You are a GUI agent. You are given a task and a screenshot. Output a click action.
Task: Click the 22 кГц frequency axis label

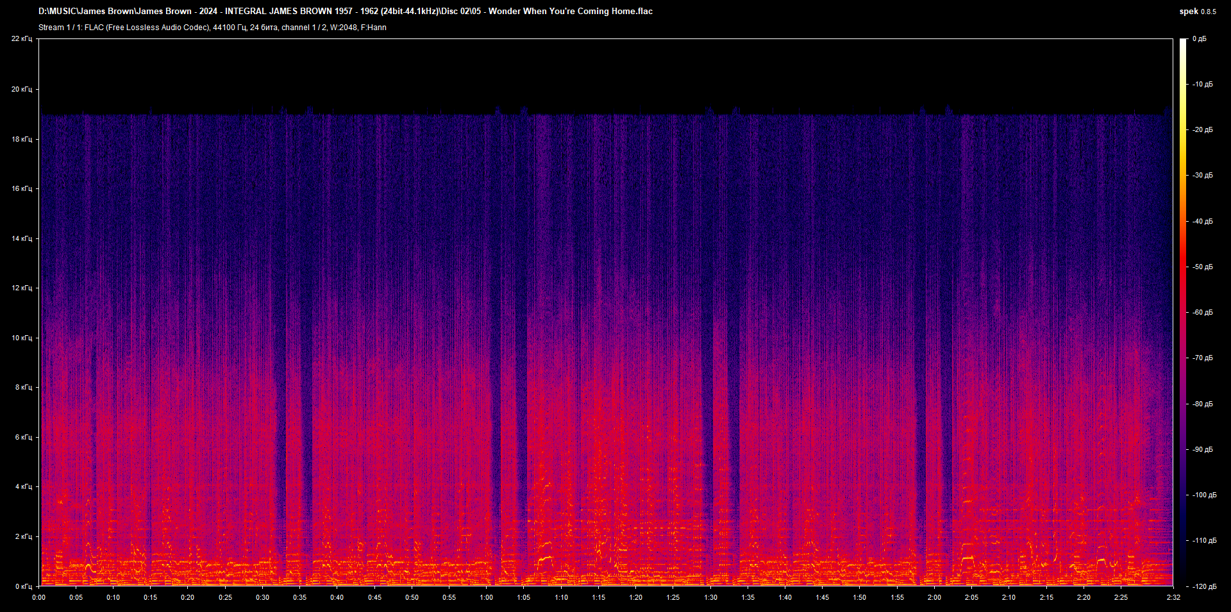click(x=22, y=39)
